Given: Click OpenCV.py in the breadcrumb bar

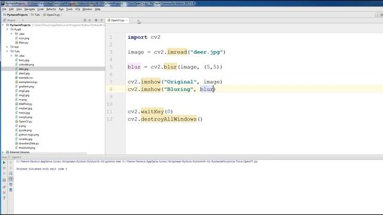Looking at the screenshot, I should tap(51, 15).
